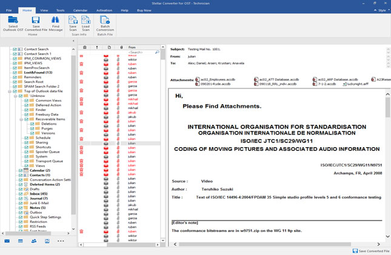Click the Load Scan icon
Viewport: 391px width, 255px height.
[85, 20]
